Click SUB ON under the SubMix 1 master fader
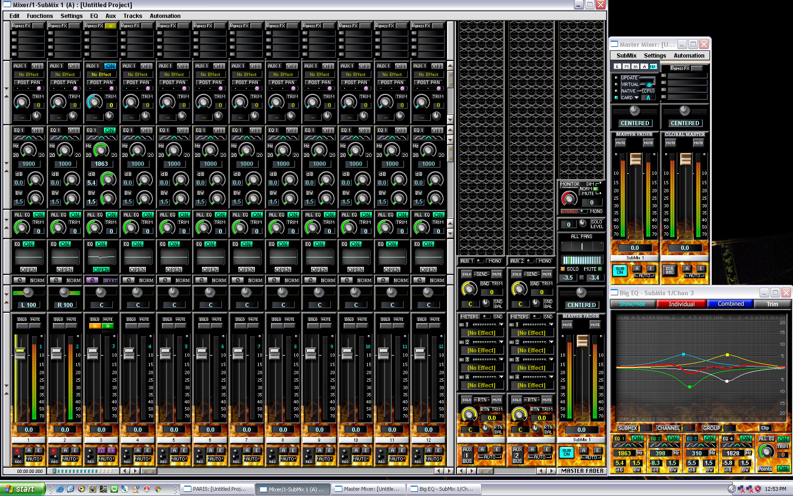The width and height of the screenshot is (793, 496). pos(567,452)
